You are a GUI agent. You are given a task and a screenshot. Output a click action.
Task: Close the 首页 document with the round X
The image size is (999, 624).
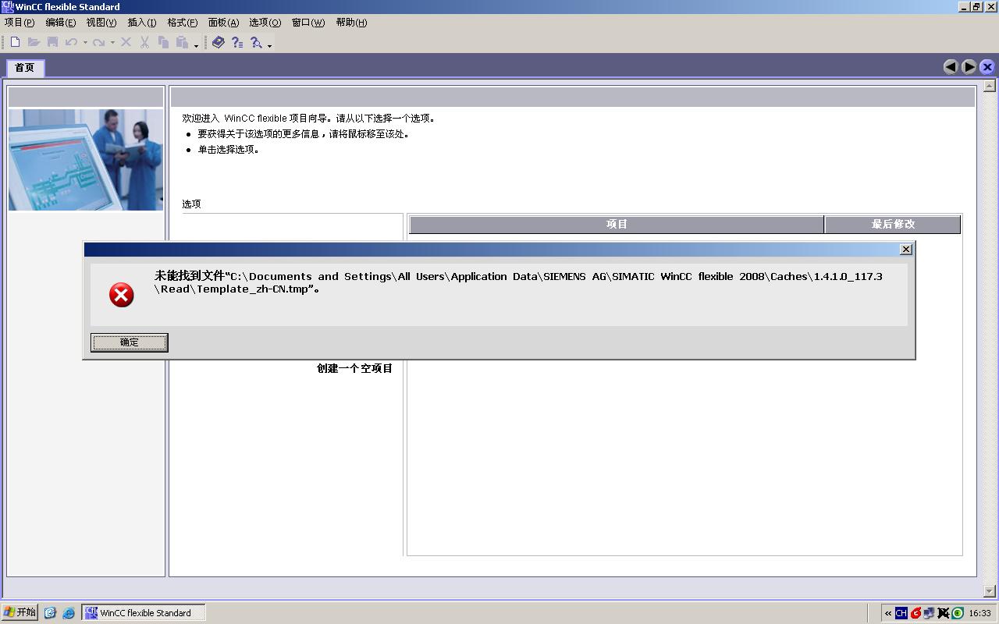tap(987, 67)
